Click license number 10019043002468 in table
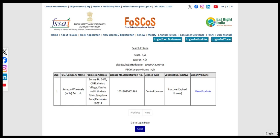Image resolution: width=280 pixels, height=138 pixels. 127,91
